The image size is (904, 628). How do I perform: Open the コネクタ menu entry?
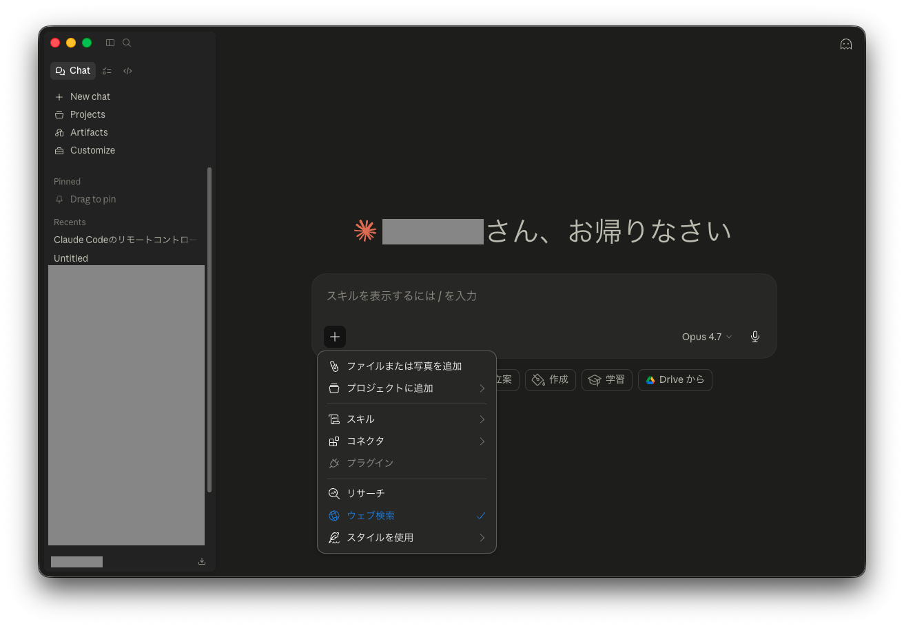(x=407, y=441)
